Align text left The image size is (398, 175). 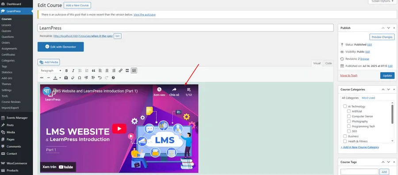click(100, 71)
